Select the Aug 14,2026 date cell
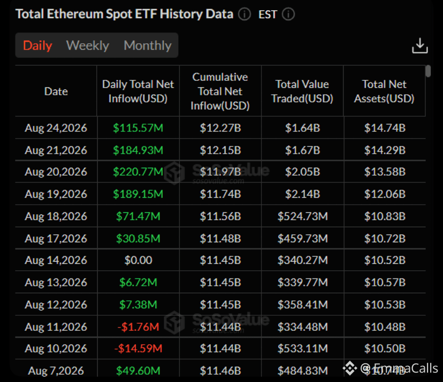This screenshot has height=382, width=443. 56,260
